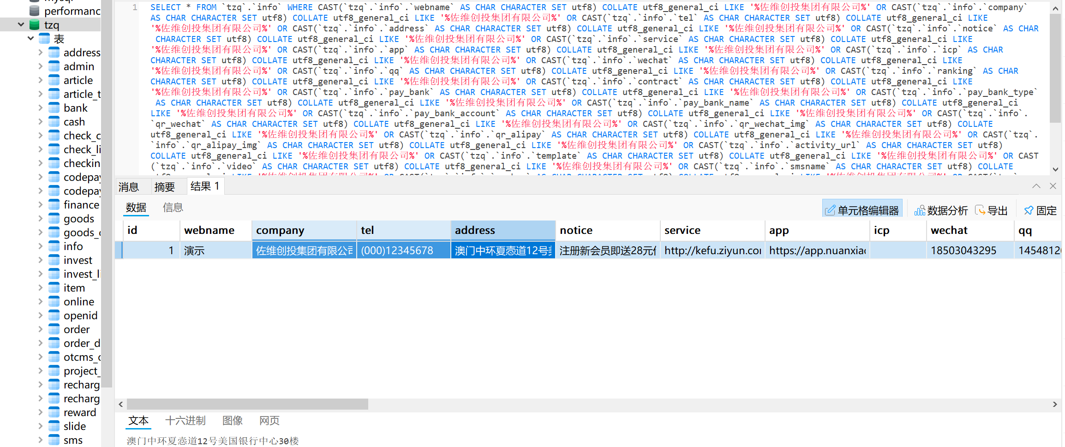The width and height of the screenshot is (1065, 447).
Task: Open the 摘要 summary tab
Action: 164,187
